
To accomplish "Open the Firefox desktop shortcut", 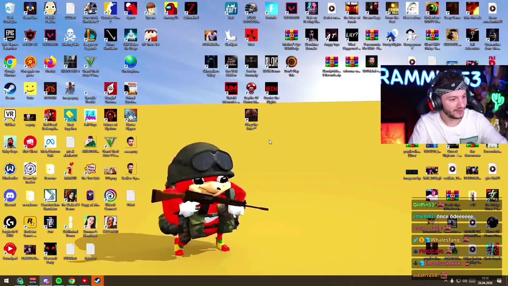I will click(x=50, y=64).
